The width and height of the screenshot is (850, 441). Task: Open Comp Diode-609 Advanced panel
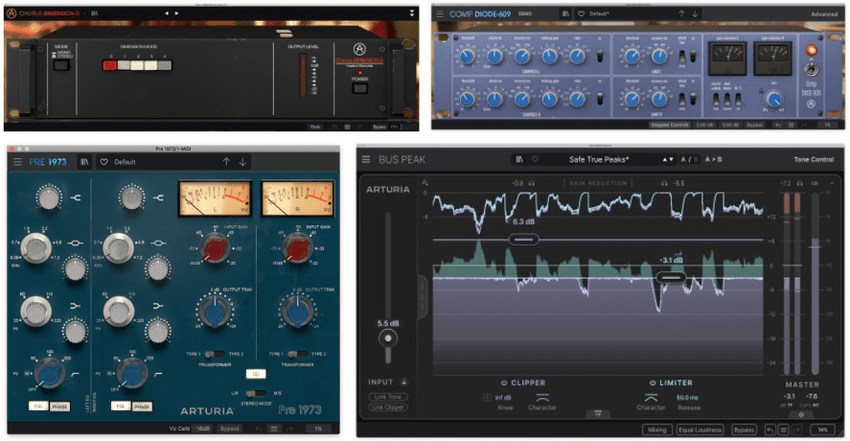[x=823, y=14]
